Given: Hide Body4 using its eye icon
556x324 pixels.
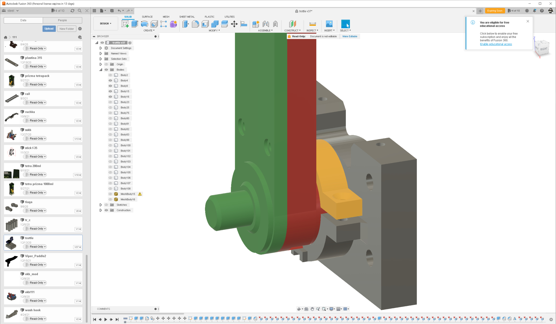Looking at the screenshot, I should (110, 81).
